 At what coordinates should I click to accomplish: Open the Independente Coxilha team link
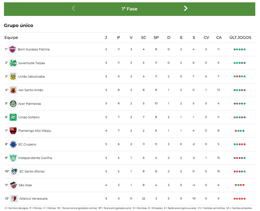35,158
